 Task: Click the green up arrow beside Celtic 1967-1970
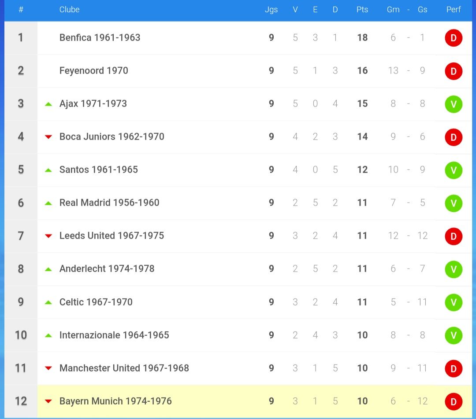click(48, 302)
